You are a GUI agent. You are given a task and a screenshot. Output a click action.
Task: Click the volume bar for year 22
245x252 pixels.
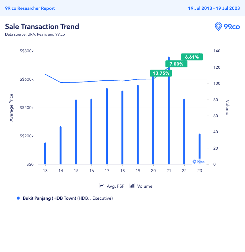click(184, 132)
